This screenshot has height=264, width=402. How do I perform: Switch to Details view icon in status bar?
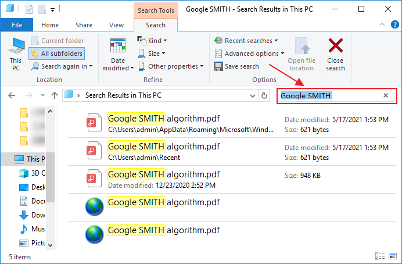tap(380, 256)
